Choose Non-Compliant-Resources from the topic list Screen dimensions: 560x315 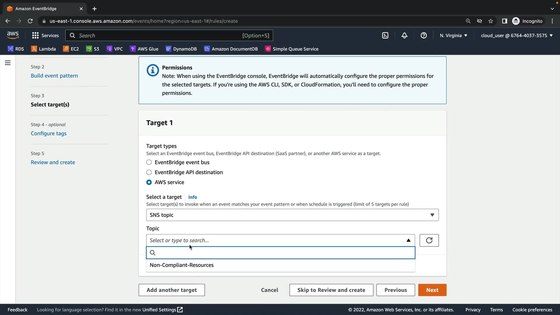pyautogui.click(x=182, y=265)
